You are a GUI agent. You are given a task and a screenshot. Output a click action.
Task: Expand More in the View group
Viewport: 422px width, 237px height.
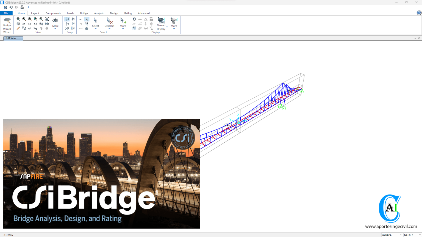[x=55, y=24]
